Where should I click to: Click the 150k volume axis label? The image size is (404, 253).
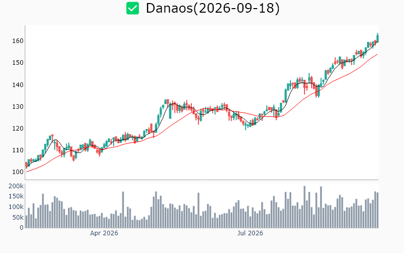pos(16,196)
